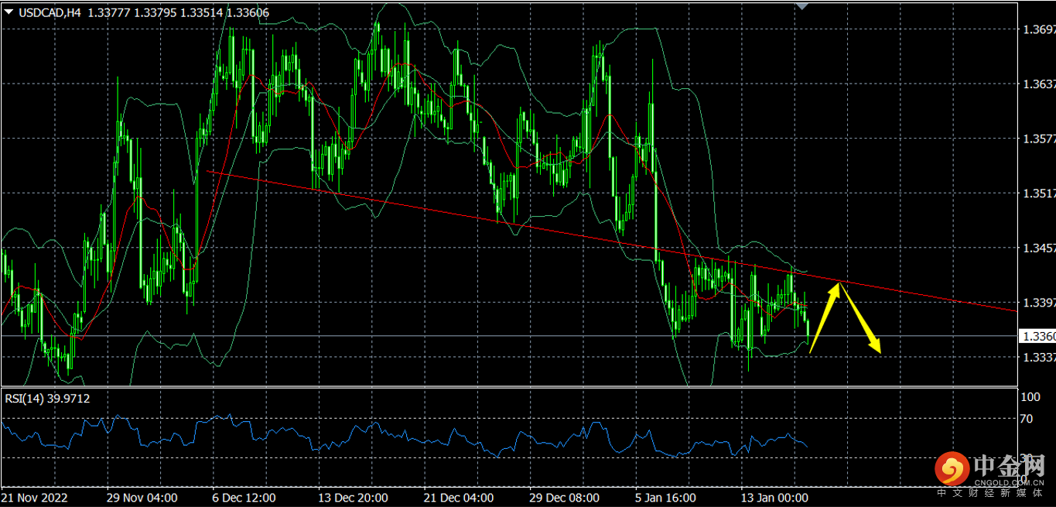Viewport: 1056px width, 507px height.
Task: Click the RSI(14) 39.9712 indicator label
Action: tap(48, 399)
